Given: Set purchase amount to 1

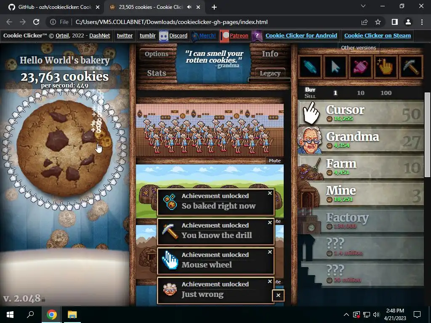Looking at the screenshot, I should click(335, 93).
